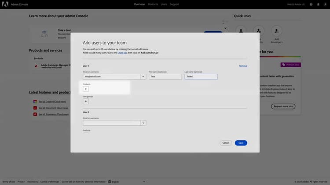
Task: Click the Adobe Campaign product icon
Action: (x=36, y=66)
